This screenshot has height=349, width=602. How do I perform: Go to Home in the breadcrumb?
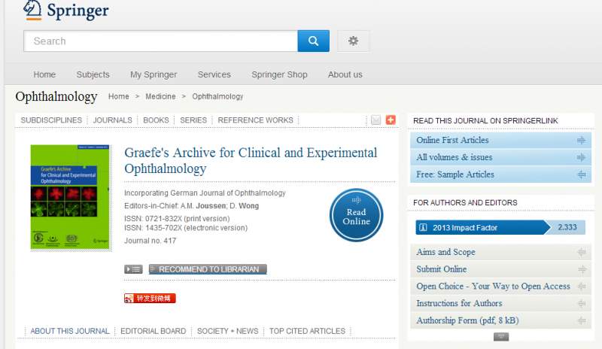click(119, 96)
